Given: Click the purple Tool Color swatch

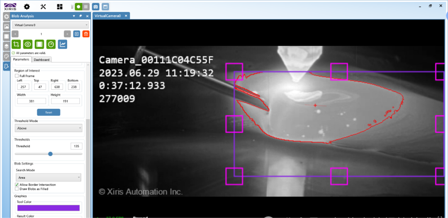Looking at the screenshot, I should pyautogui.click(x=48, y=208).
